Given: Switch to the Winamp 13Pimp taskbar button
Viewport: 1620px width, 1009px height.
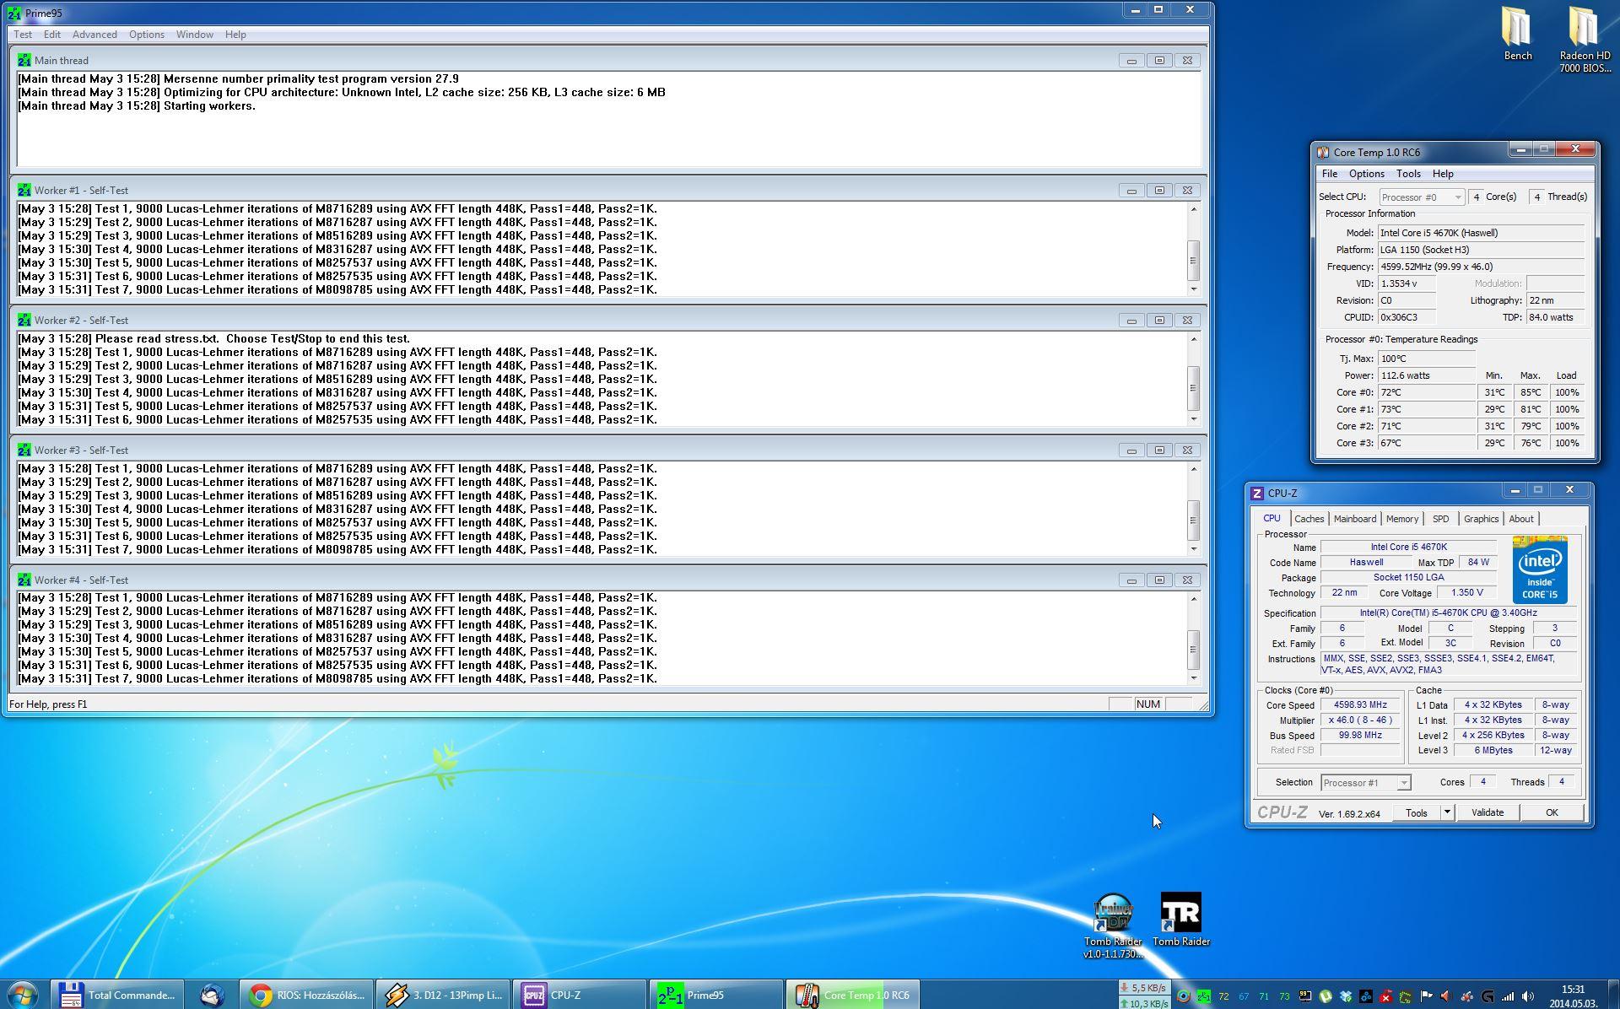Looking at the screenshot, I should (443, 996).
